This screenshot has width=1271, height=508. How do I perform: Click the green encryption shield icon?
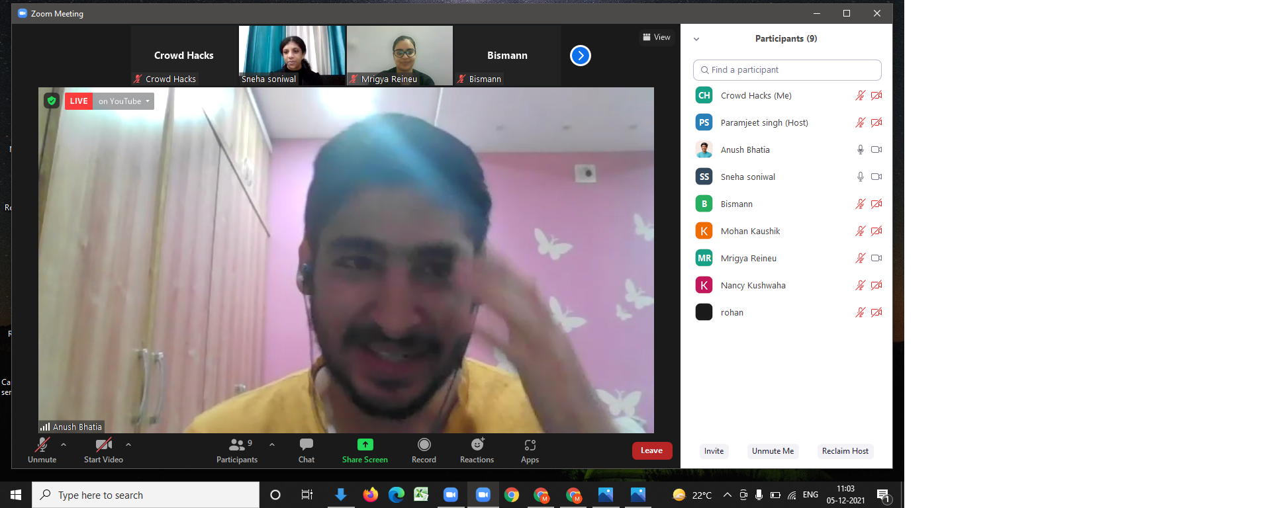[x=52, y=101]
